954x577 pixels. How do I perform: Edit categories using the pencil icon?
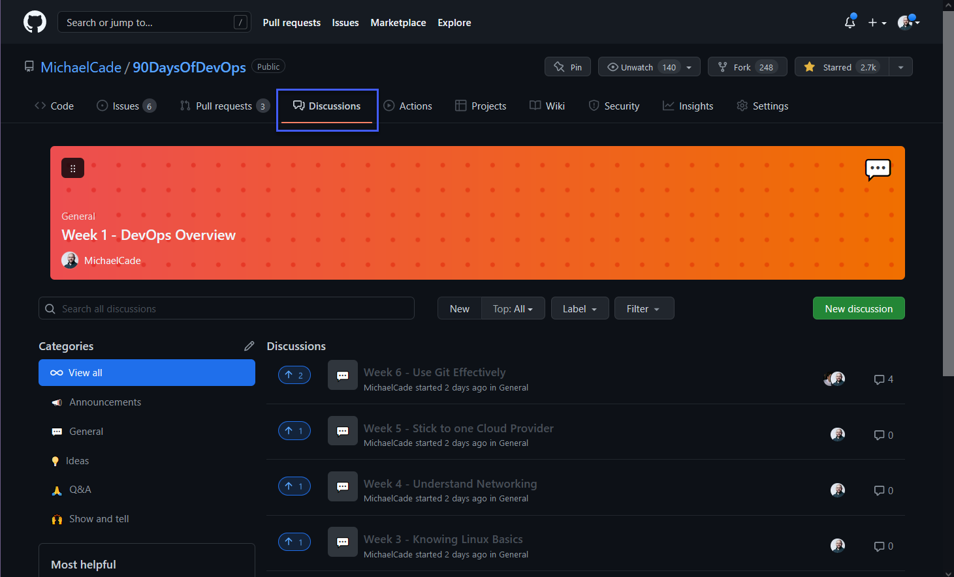pos(249,346)
